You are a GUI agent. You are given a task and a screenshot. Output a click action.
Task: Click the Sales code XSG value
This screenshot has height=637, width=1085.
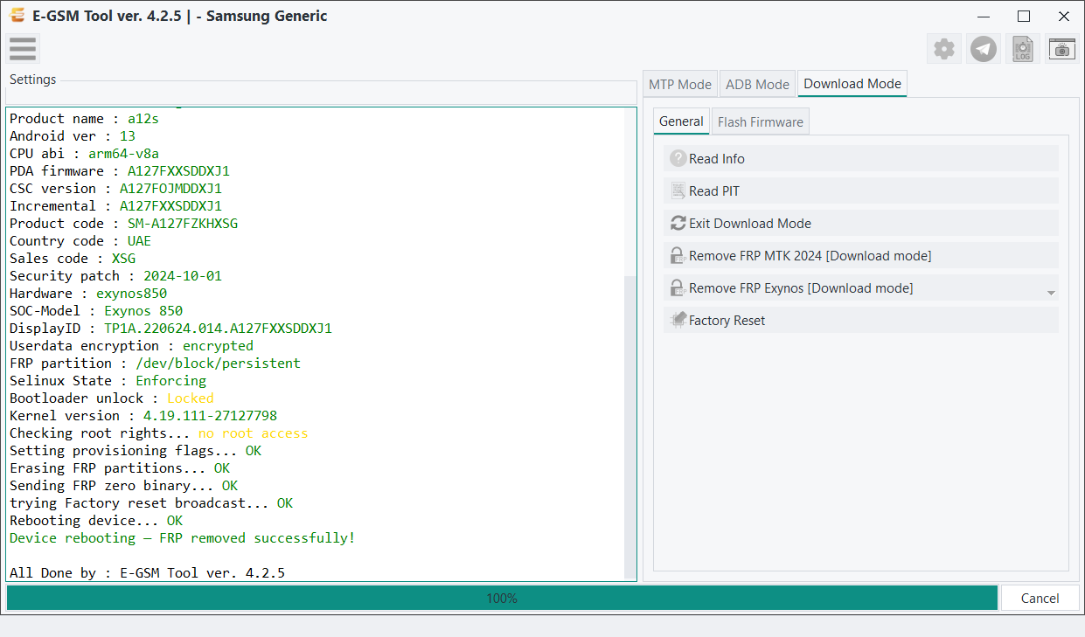pos(123,258)
